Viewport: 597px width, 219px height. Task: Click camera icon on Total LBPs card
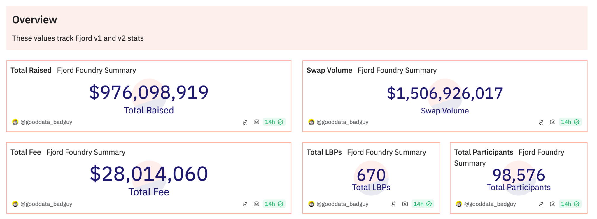coord(405,204)
